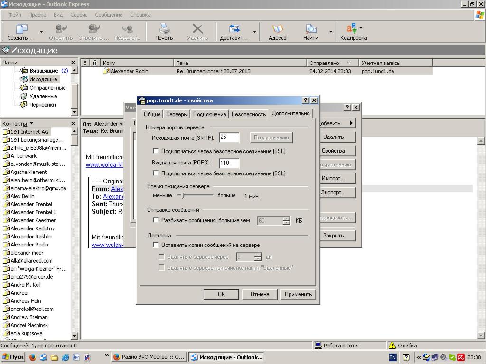The width and height of the screenshot is (486, 364).
Task: Click the Создать (create message) toolbar icon
Action: (x=21, y=29)
